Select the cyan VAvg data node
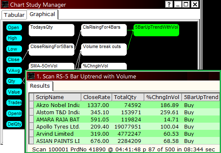This screenshot has height=153, width=221. point(14,70)
